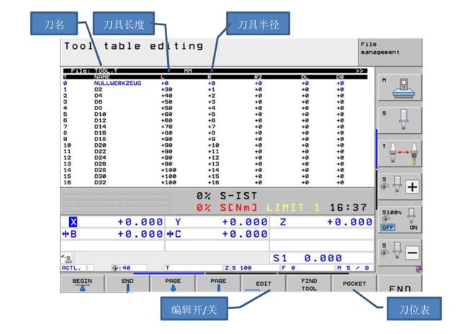Switch to File management mode
This screenshot has height=334, width=461.
(x=390, y=52)
